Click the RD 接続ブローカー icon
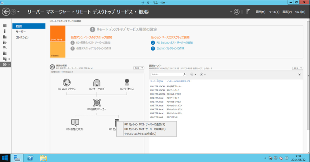Viewport: 310px width, 162px height. point(96,103)
